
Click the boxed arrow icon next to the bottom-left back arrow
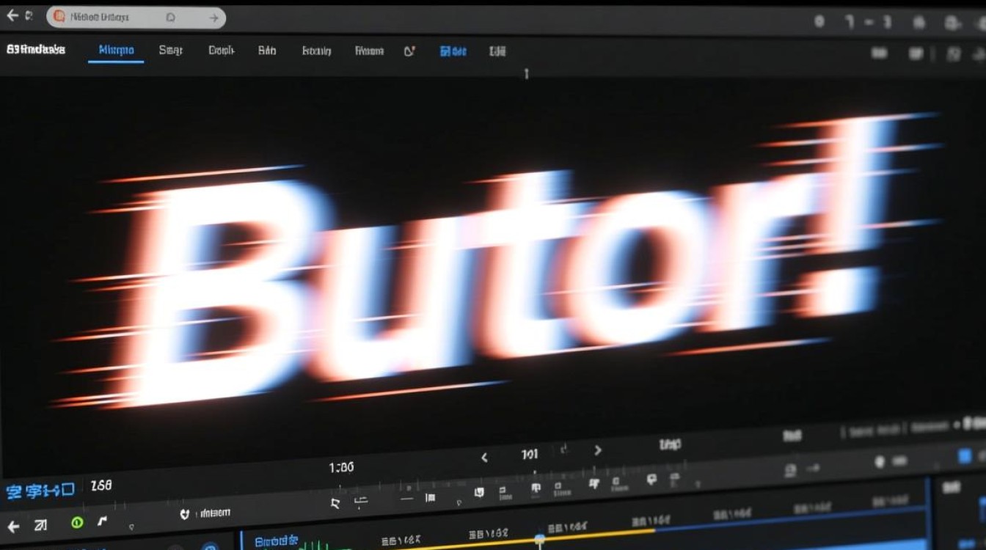pyautogui.click(x=40, y=525)
